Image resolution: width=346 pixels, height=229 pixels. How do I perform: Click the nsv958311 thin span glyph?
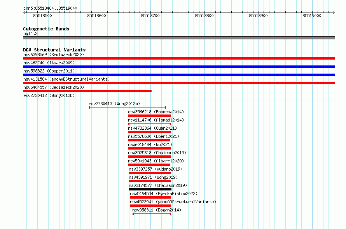[x=152, y=214]
